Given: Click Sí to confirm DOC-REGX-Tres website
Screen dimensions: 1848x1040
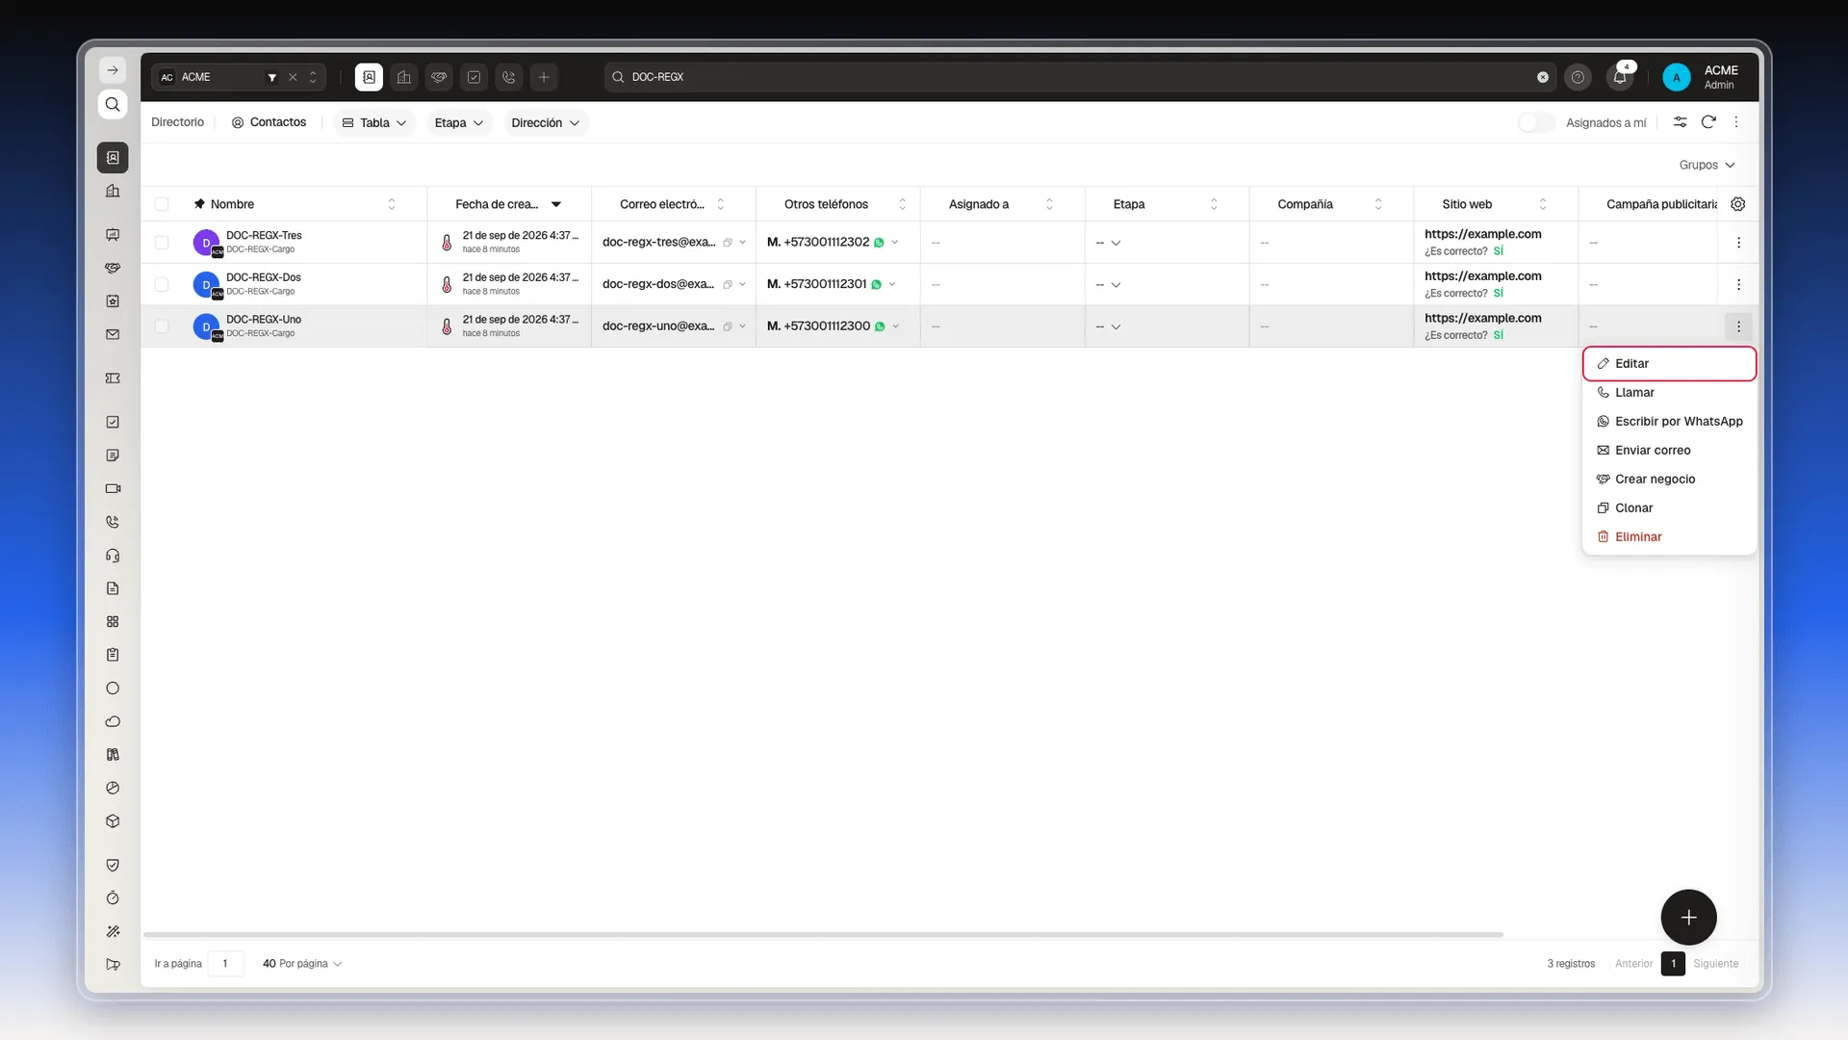Looking at the screenshot, I should pos(1498,251).
